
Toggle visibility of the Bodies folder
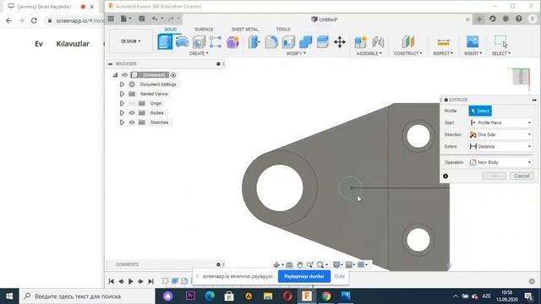pyautogui.click(x=132, y=112)
